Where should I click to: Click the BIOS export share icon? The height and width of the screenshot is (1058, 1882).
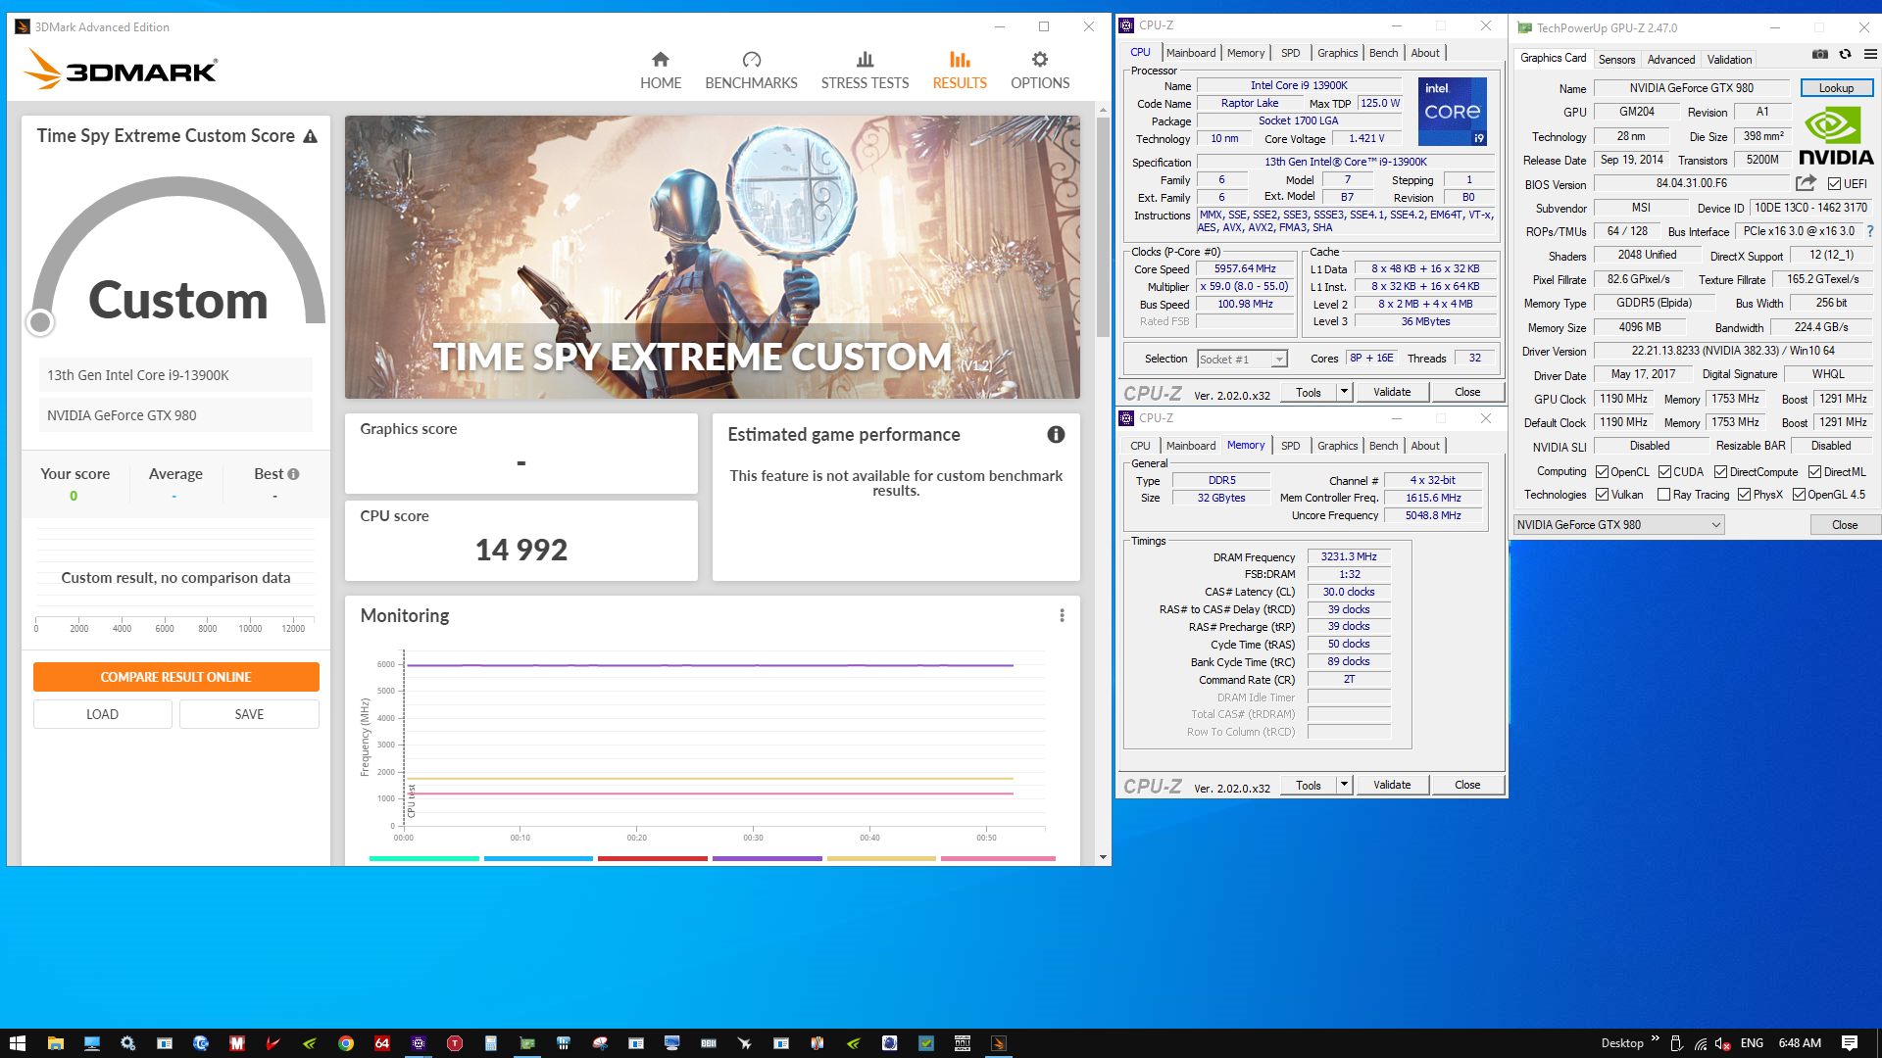1806,183
